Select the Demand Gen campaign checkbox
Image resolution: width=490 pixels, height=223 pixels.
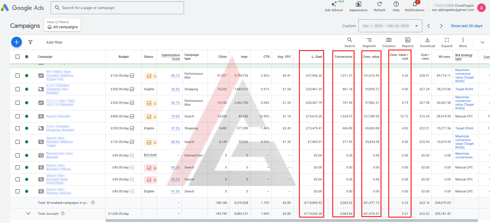[18, 155]
